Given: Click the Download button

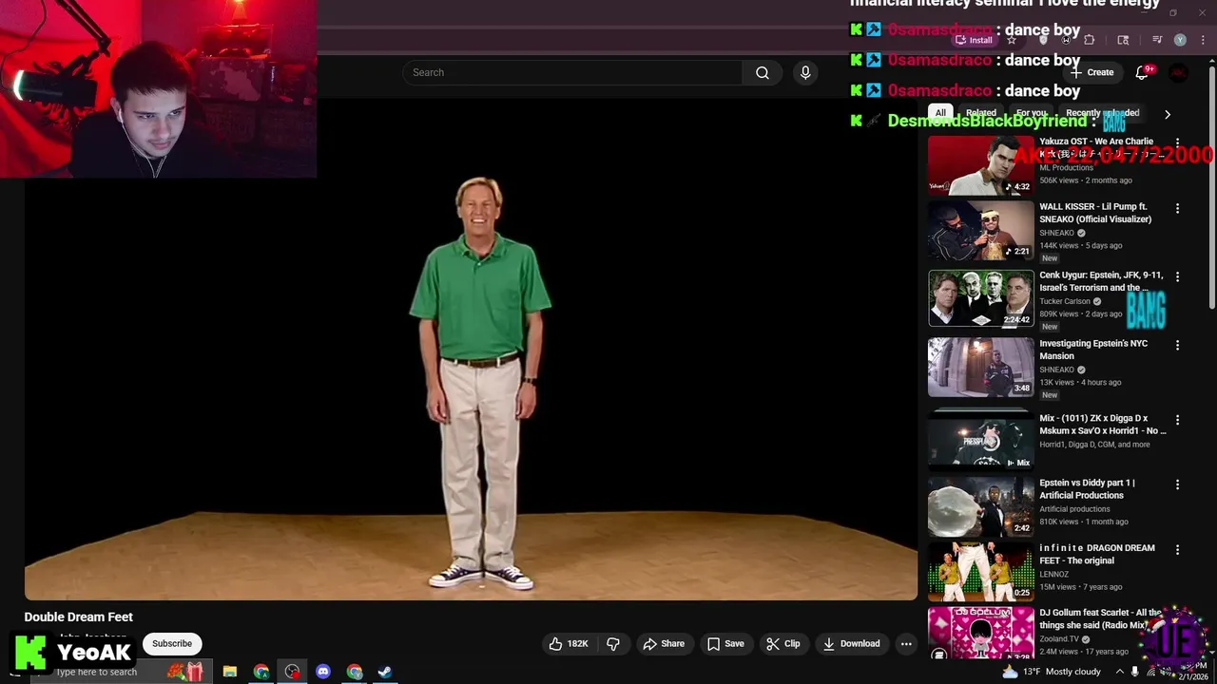Looking at the screenshot, I should tap(851, 643).
